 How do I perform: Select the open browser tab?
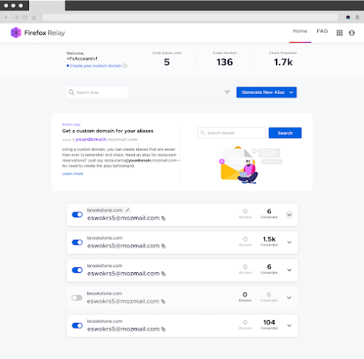click(x=47, y=5)
